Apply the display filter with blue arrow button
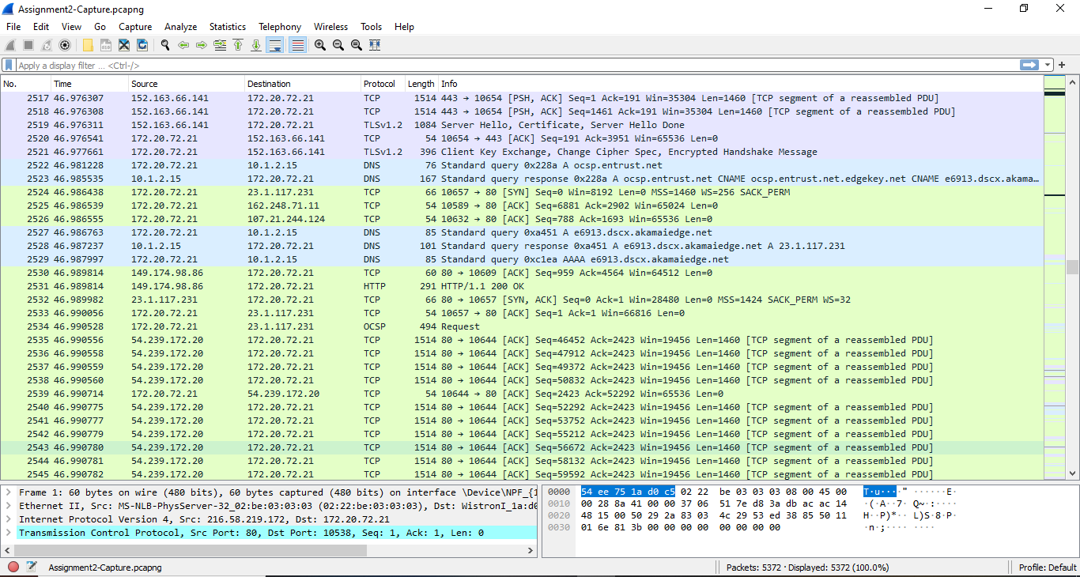Image resolution: width=1080 pixels, height=577 pixels. pos(1029,65)
